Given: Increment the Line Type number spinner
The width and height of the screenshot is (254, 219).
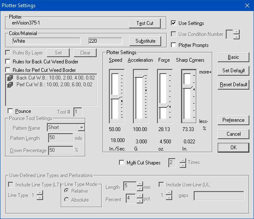Looking at the screenshot, I should pyautogui.click(x=40, y=193).
